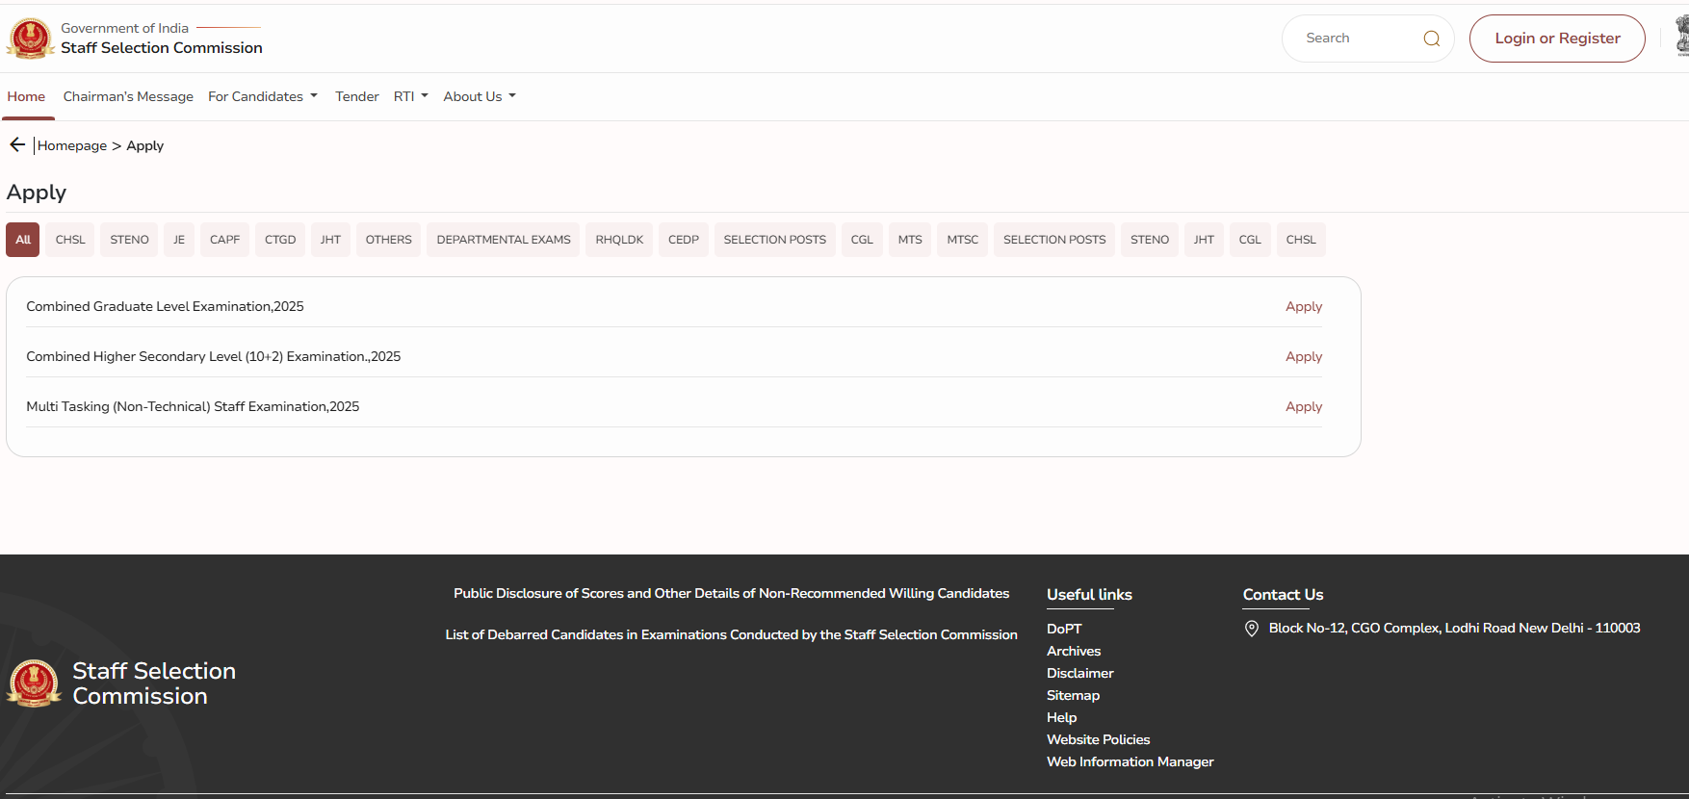Select the CAPF filter tab
Viewport: 1689px width, 799px height.
(224, 240)
